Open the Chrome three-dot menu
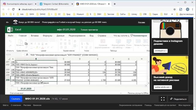Image resolution: width=196 pixels, height=110 pixels. tap(193, 9)
